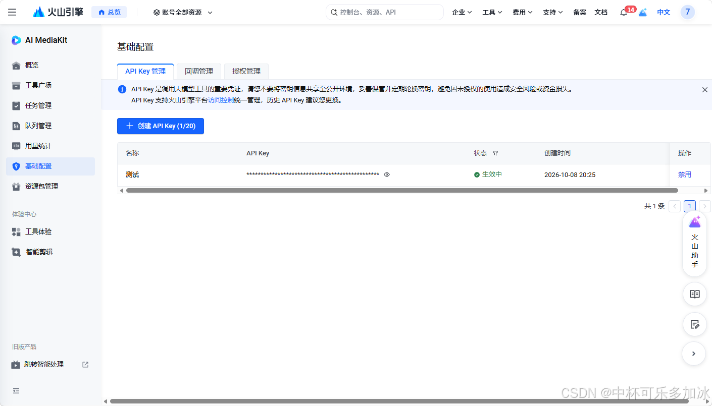The height and width of the screenshot is (406, 712).
Task: Click the page bottom horizontal scrollbar
Action: (399, 401)
